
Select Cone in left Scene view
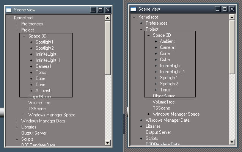(x=41, y=85)
